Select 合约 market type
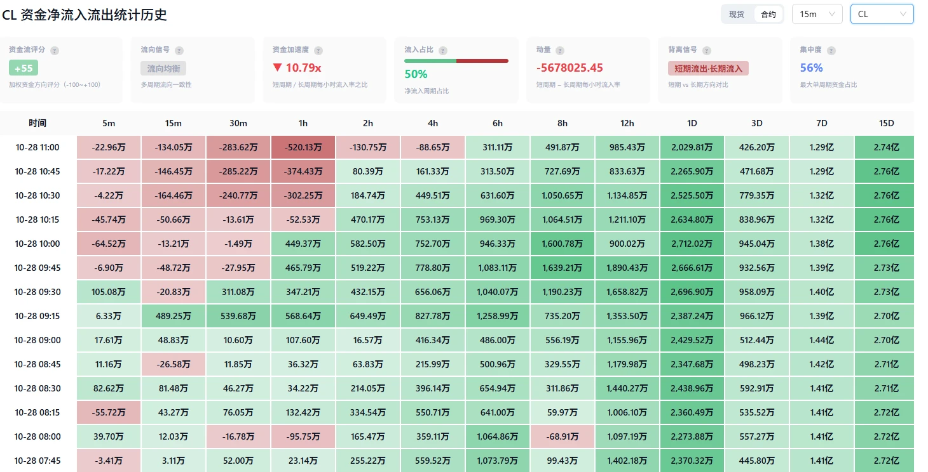Viewport: 928px width, 472px height. (768, 14)
